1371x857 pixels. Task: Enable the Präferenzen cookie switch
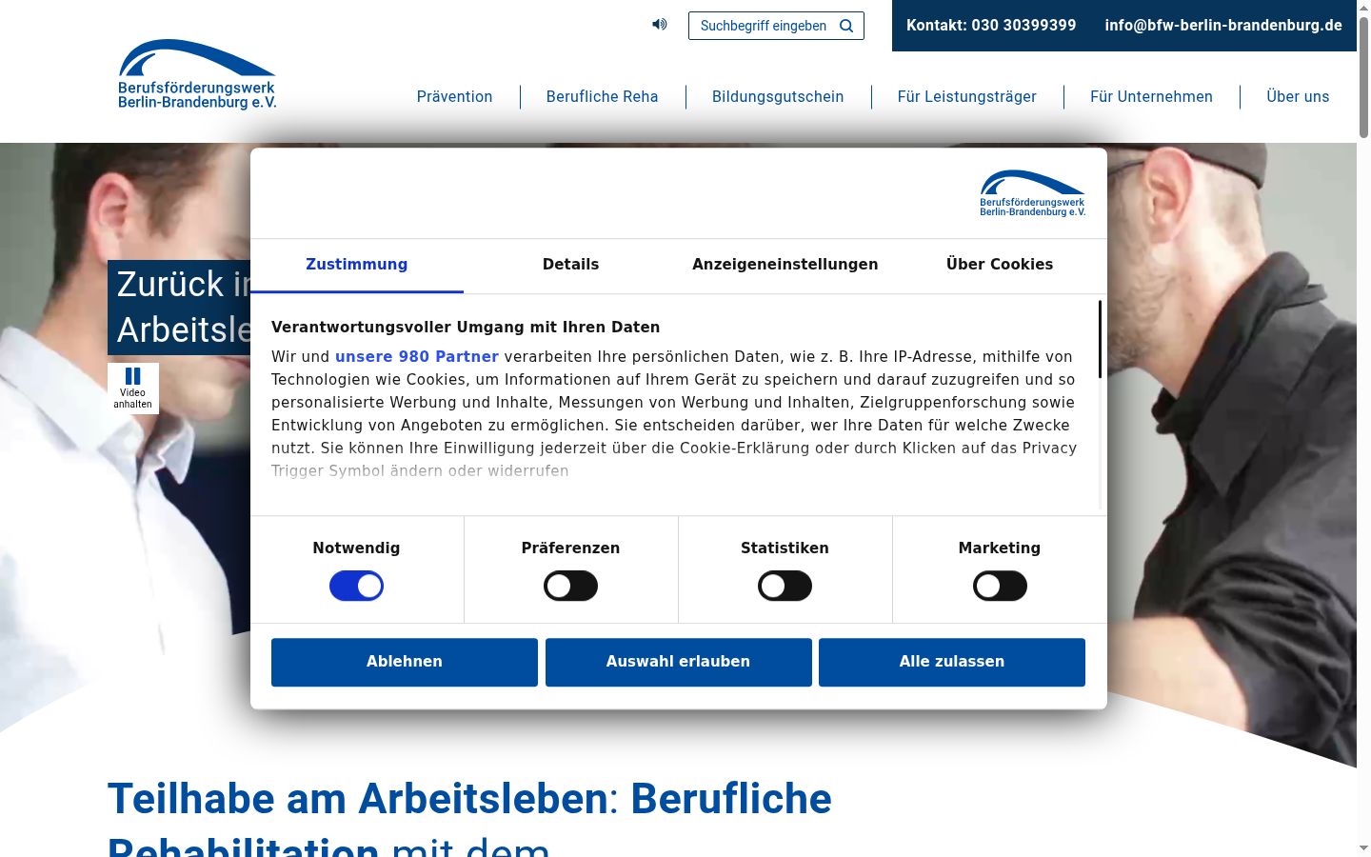coord(571,587)
